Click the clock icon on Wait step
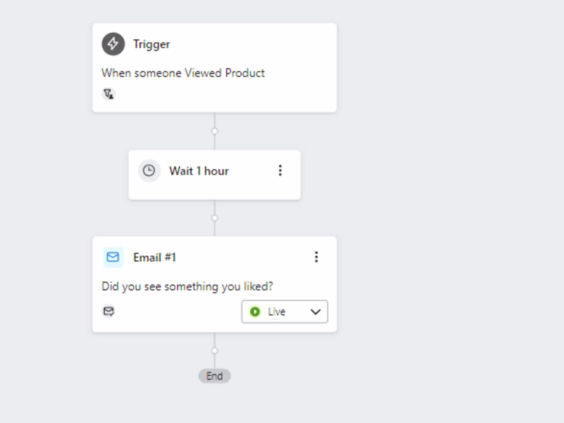This screenshot has height=423, width=564. click(x=149, y=171)
